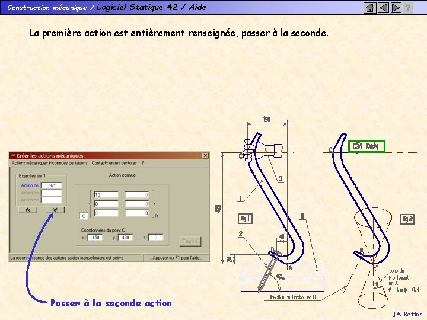The width and height of the screenshot is (427, 320).
Task: Click the greyed question mark help icon
Action: (x=407, y=8)
